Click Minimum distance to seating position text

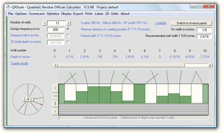tap(115, 29)
